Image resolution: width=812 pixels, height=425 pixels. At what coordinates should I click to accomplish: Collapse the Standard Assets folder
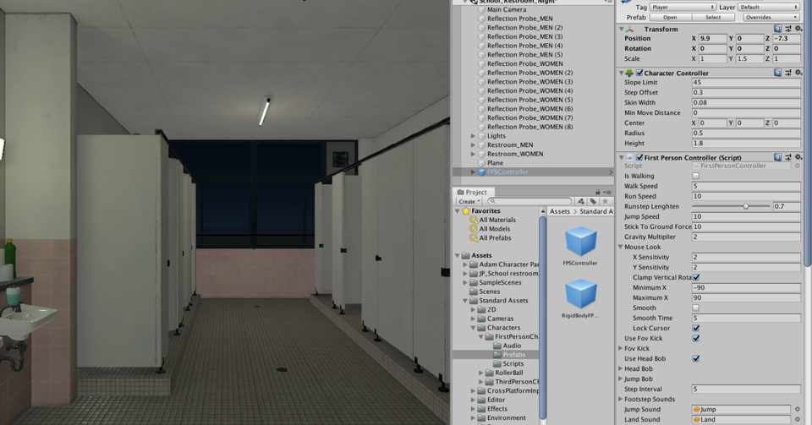click(465, 301)
